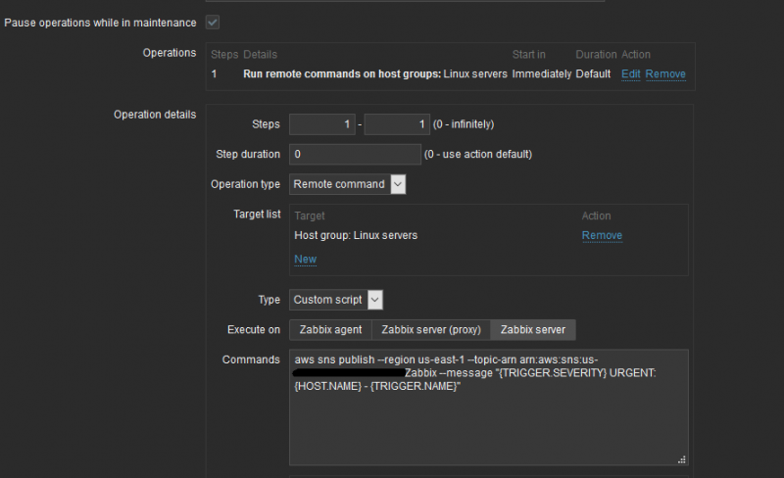The width and height of the screenshot is (784, 478).
Task: Click the first Steps number field
Action: pos(321,124)
